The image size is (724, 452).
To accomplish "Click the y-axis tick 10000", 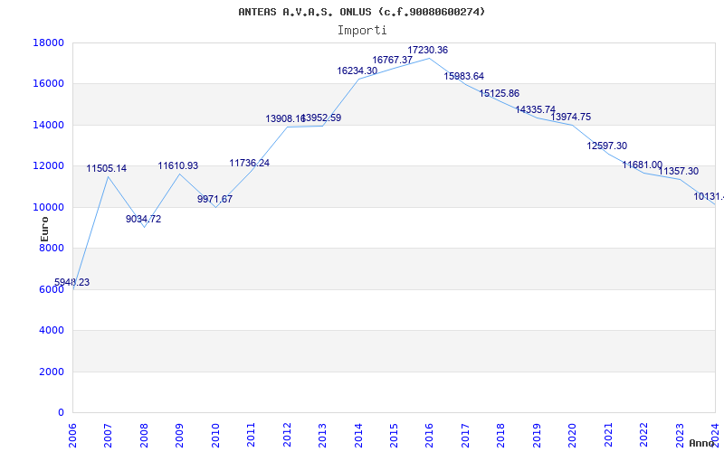I will click(x=49, y=207).
